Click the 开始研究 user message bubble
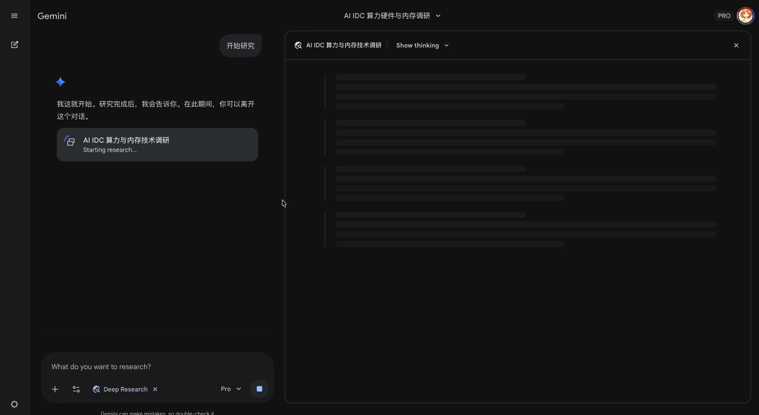Screen dimensions: 759x415 pos(240,45)
